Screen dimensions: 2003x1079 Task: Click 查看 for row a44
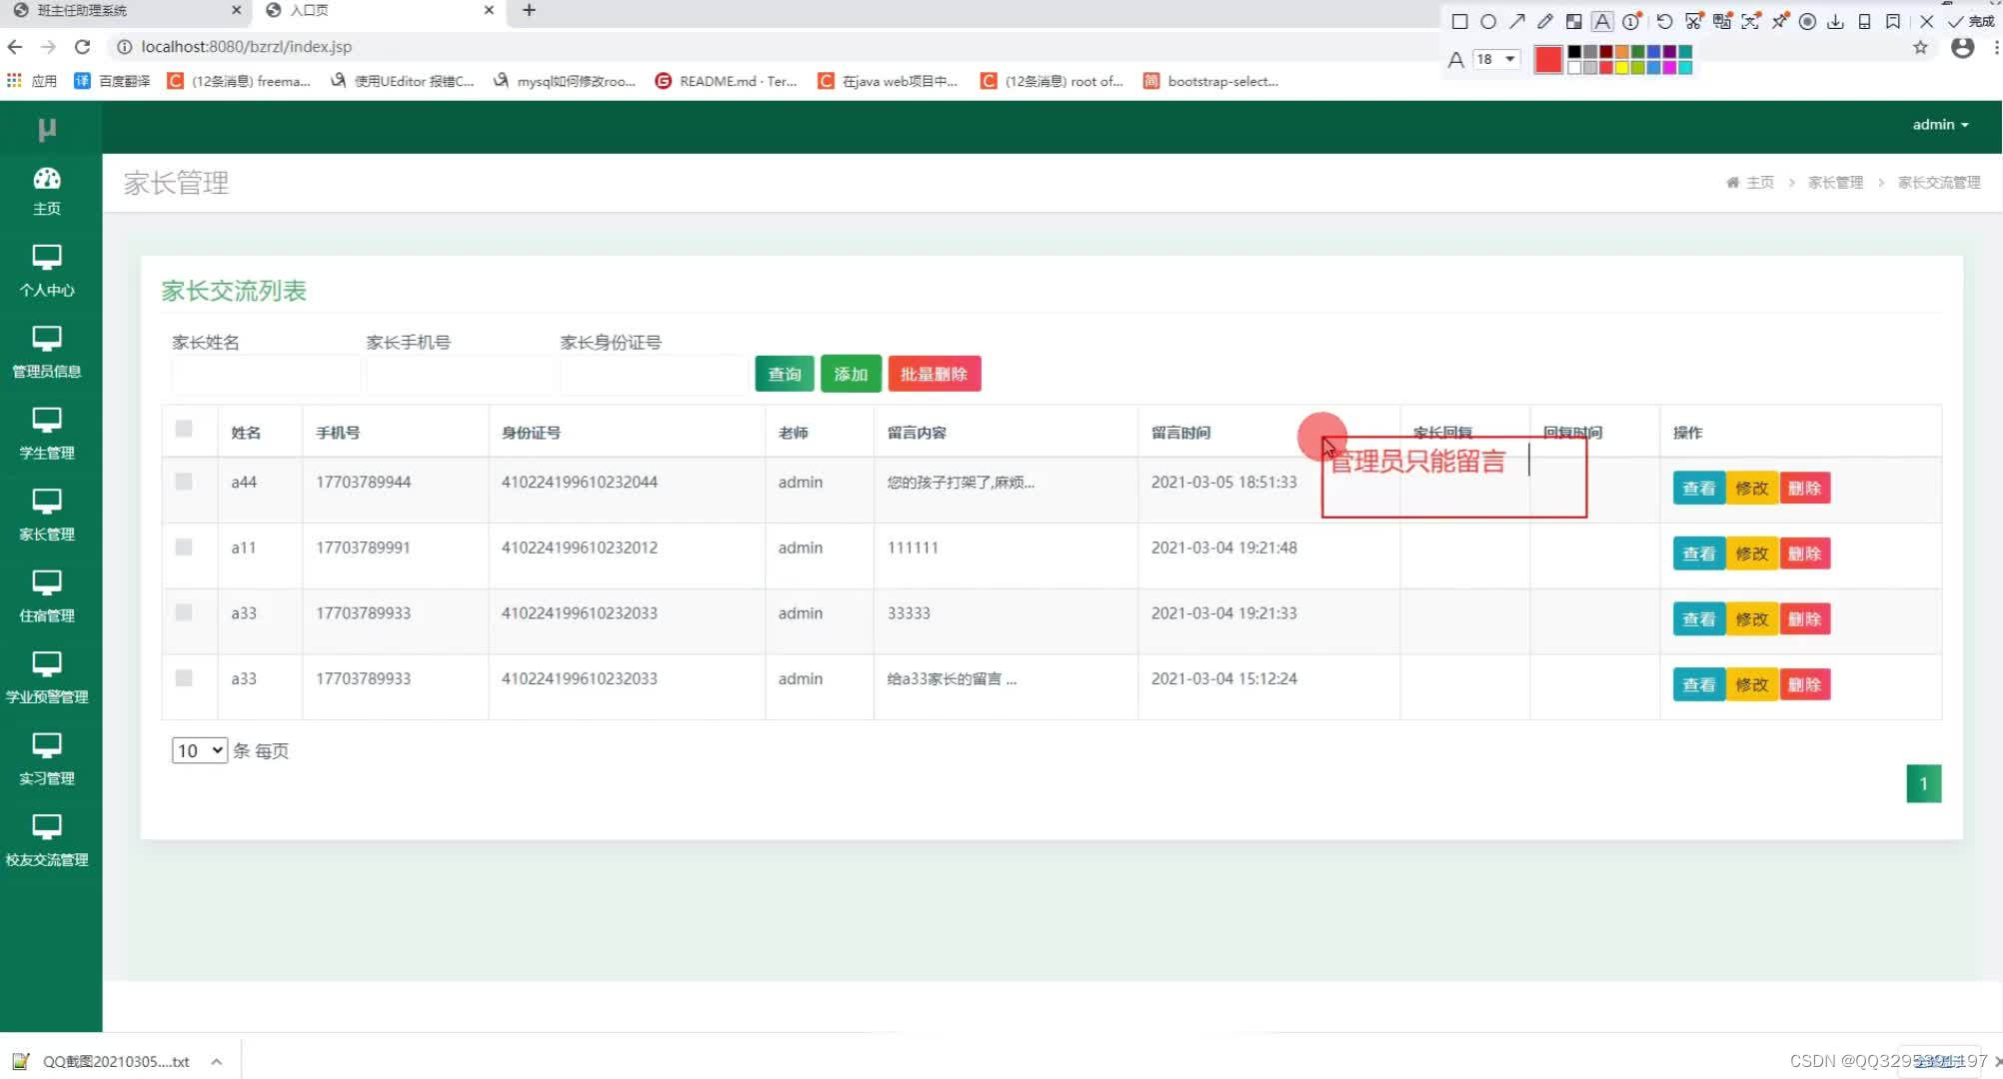1699,489
